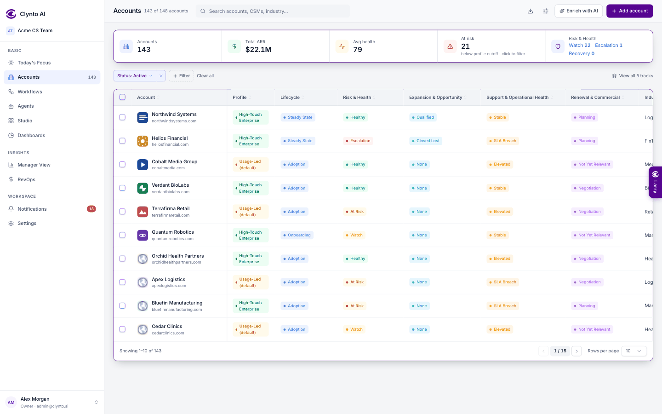Filter by Watch 22 in Risk & Health
Image resolution: width=662 pixels, height=414 pixels.
[x=580, y=46]
